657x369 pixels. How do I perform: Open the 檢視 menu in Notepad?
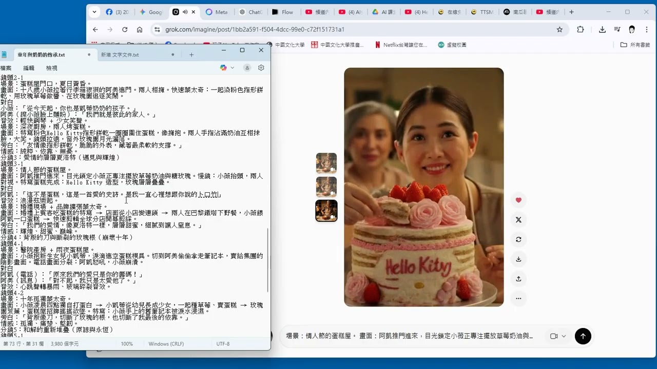point(52,68)
